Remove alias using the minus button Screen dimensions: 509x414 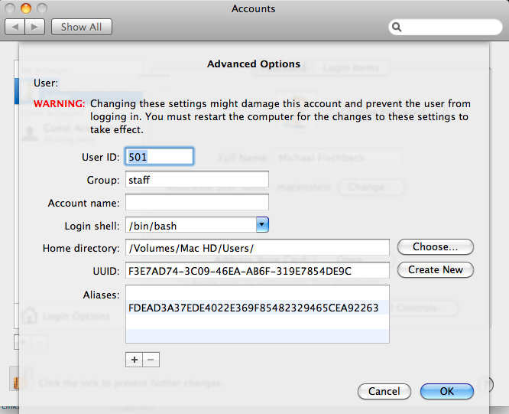click(151, 359)
